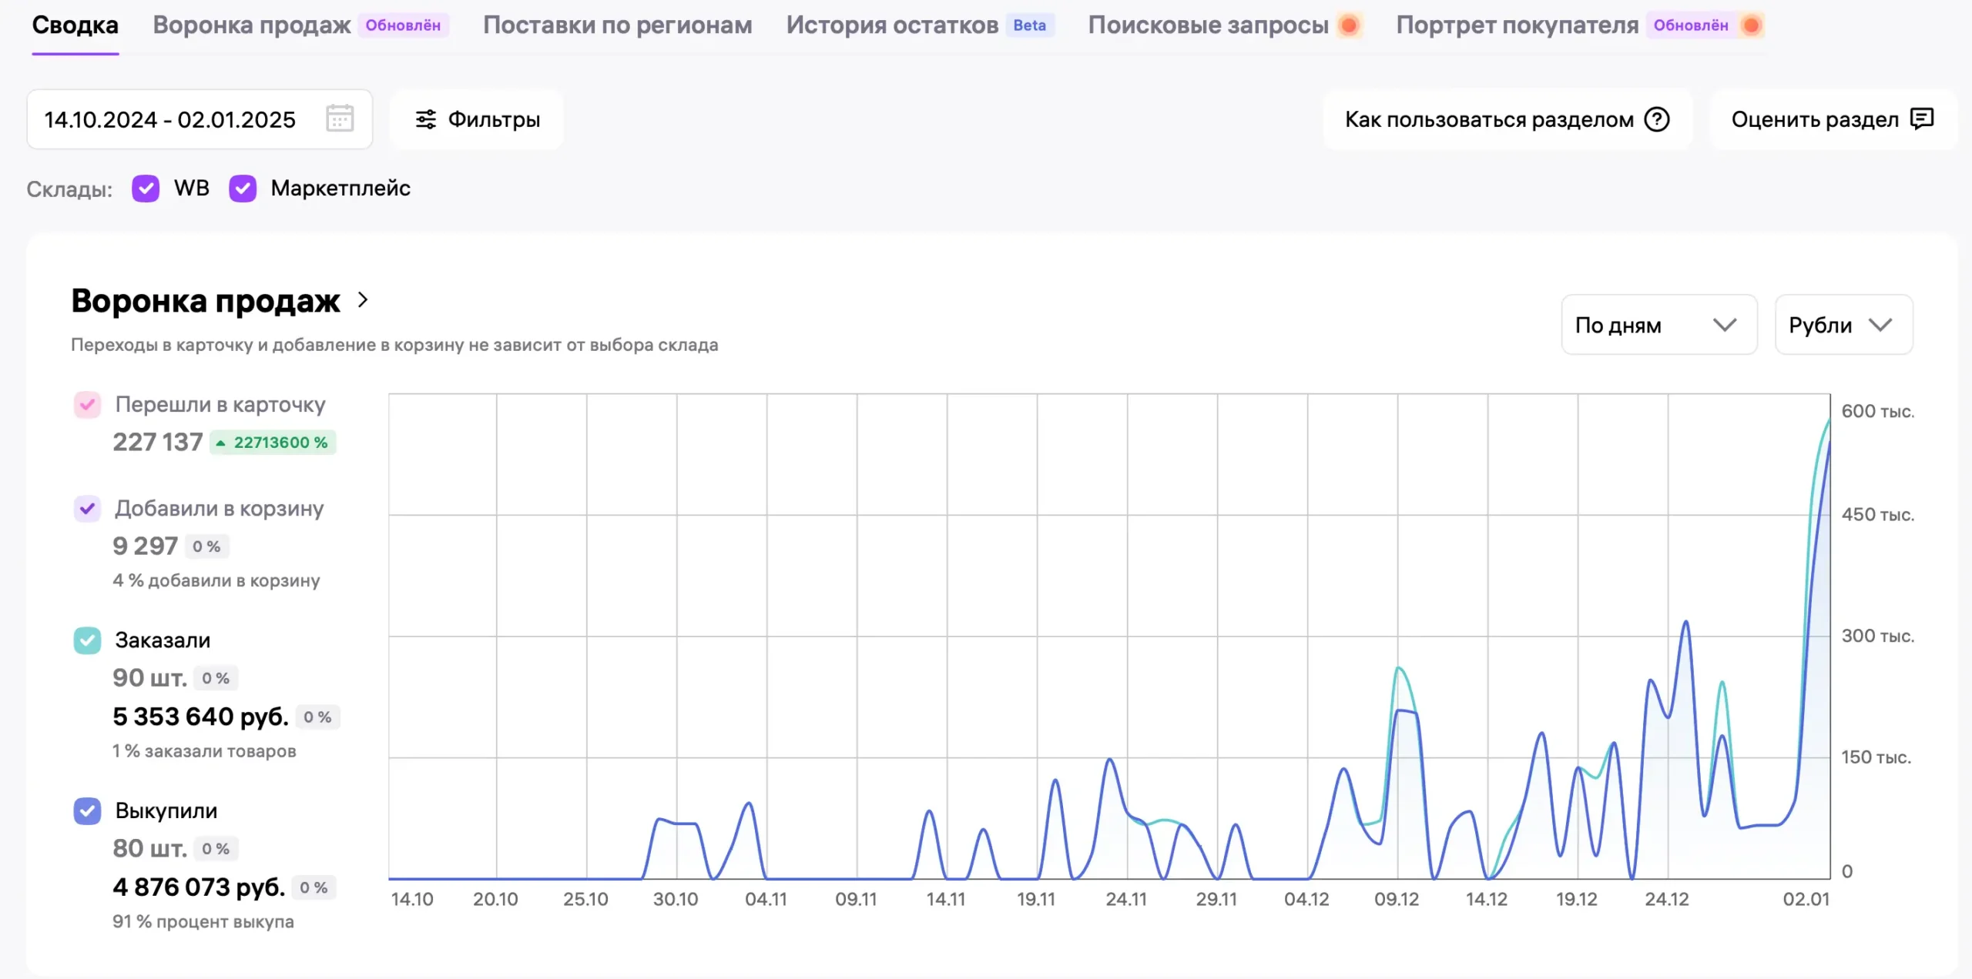Click the feedback comment icon
The image size is (1972, 979).
[1922, 119]
